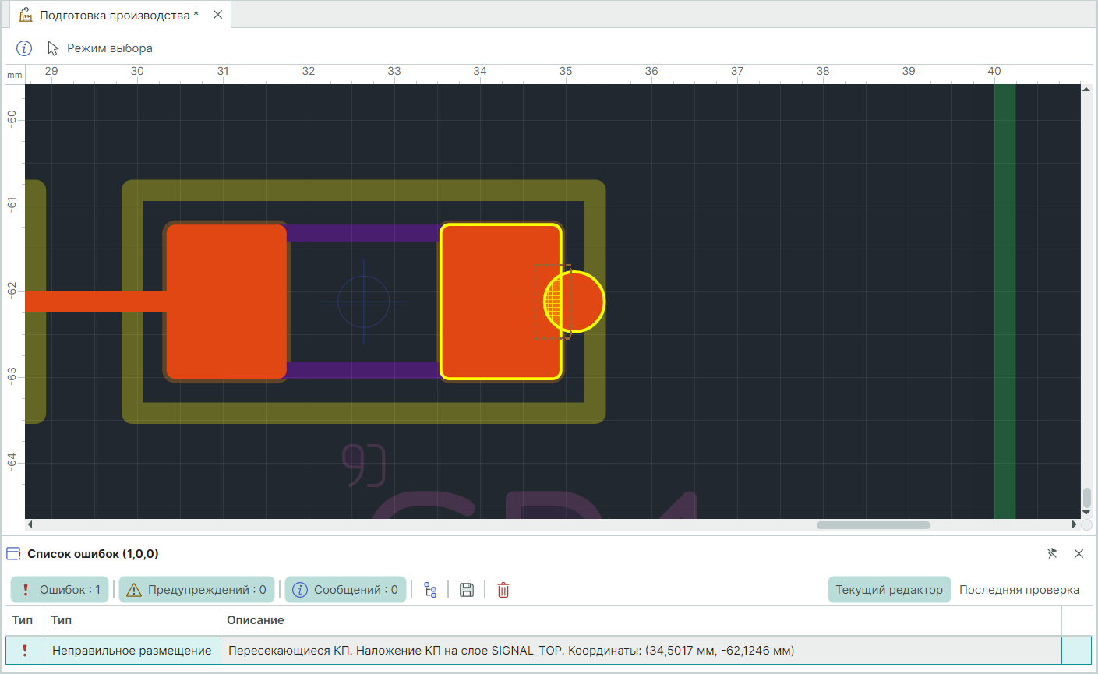Screen dimensions: 1098x674
Task: Close the Подготовка производства tab
Action: [x=217, y=15]
